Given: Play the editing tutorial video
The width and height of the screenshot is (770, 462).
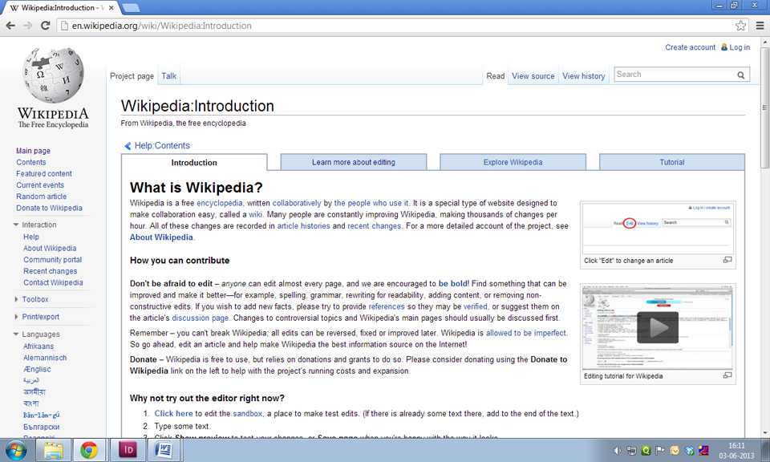Looking at the screenshot, I should point(658,327).
